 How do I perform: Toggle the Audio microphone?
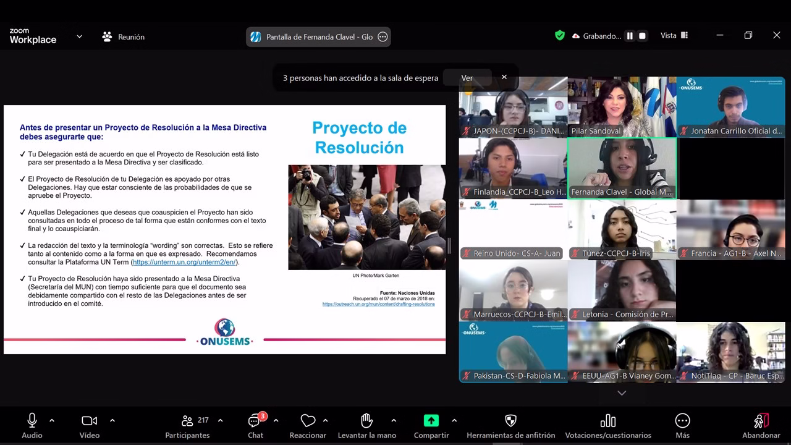[32, 422]
